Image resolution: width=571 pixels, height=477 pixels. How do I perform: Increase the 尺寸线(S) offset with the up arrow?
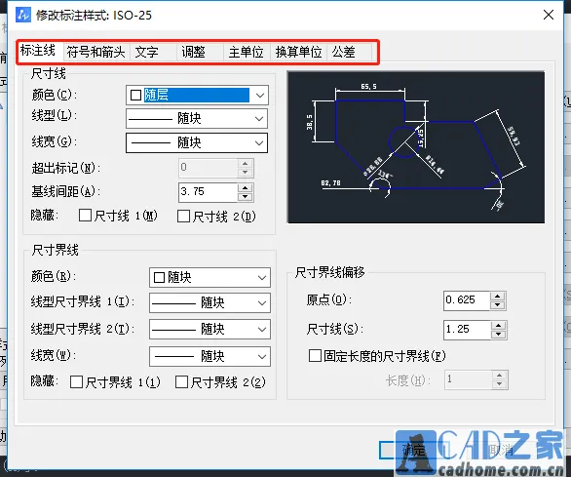point(499,325)
